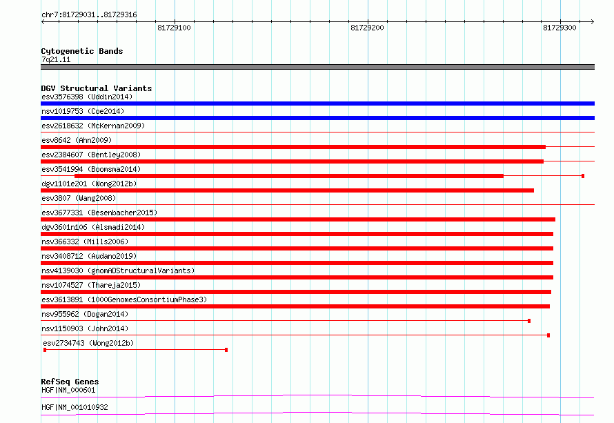Click nsv4139030 (gnomADStructuralVariants) label
614x423 pixels.
118,270
